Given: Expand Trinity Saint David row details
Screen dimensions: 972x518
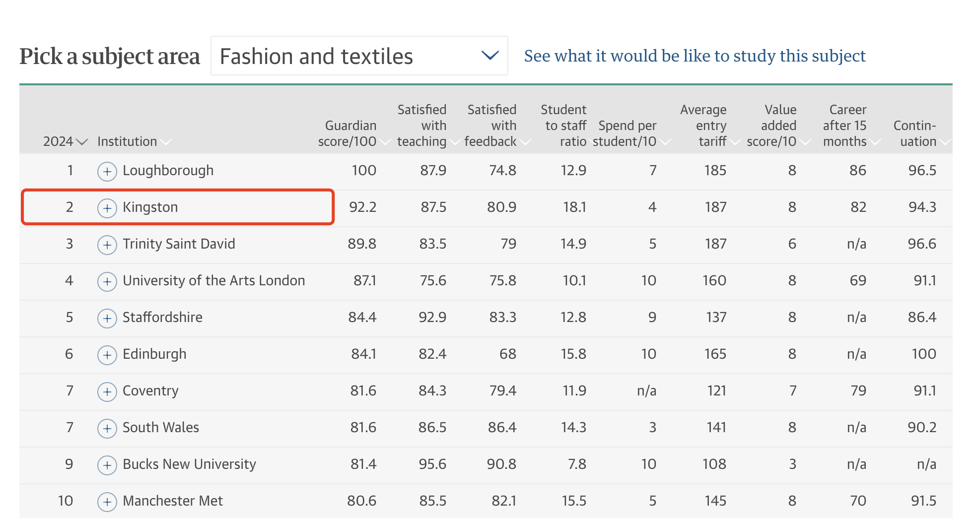Looking at the screenshot, I should pos(107,245).
